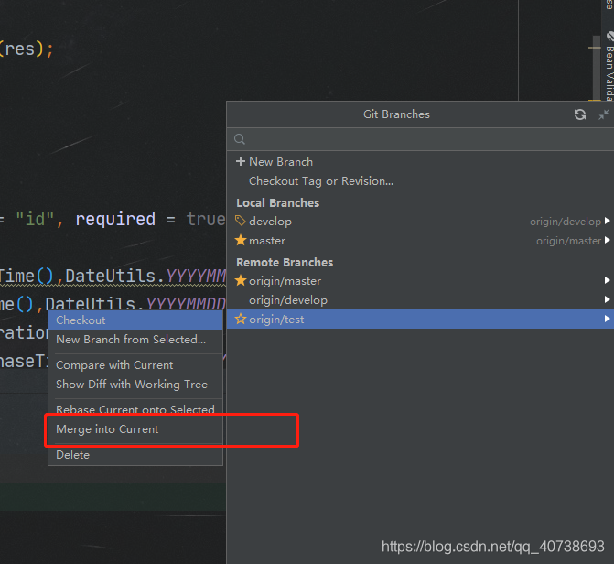Click the "id" string in the editor
Image resolution: width=614 pixels, height=564 pixels.
click(x=34, y=219)
